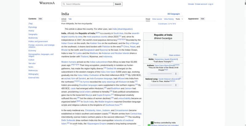The width and height of the screenshot is (246, 126).
Task: Open Foreign, economic, and strategic relations entry
Action: coord(42,46)
